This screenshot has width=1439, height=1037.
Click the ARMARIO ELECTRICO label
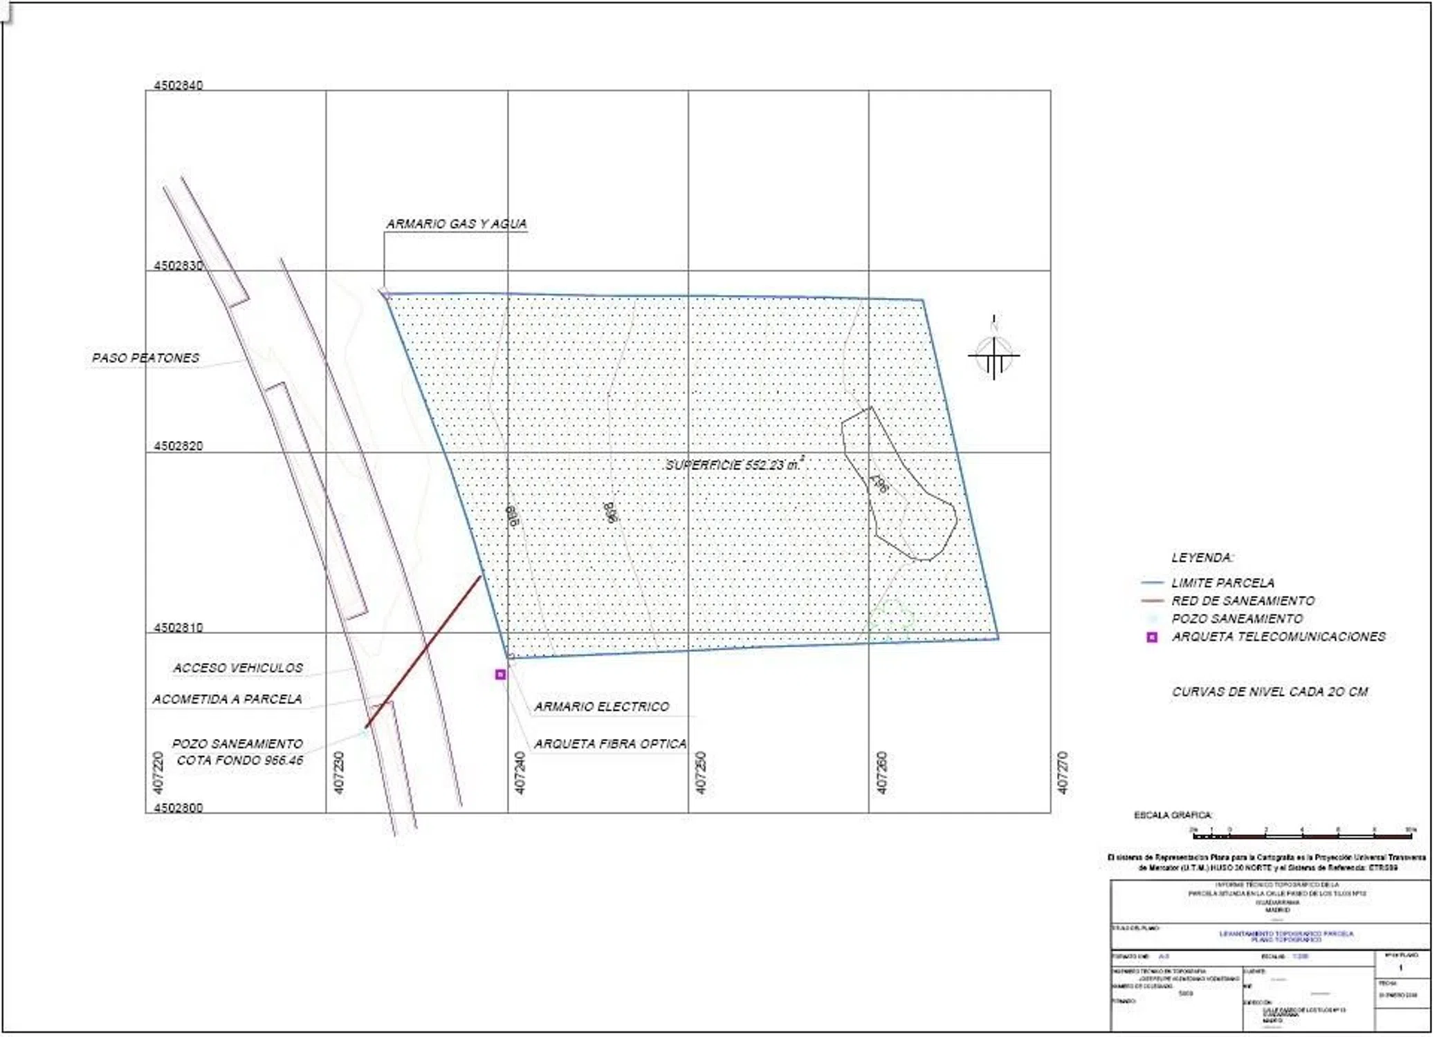click(x=601, y=707)
